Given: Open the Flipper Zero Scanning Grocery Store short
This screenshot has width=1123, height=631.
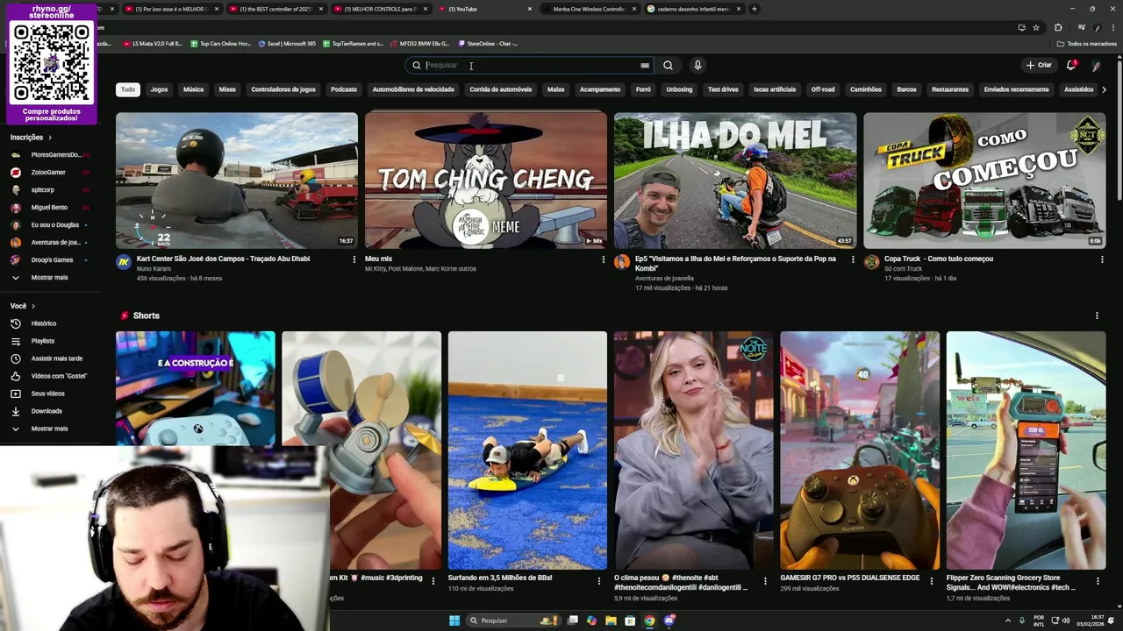Looking at the screenshot, I should (x=1026, y=450).
